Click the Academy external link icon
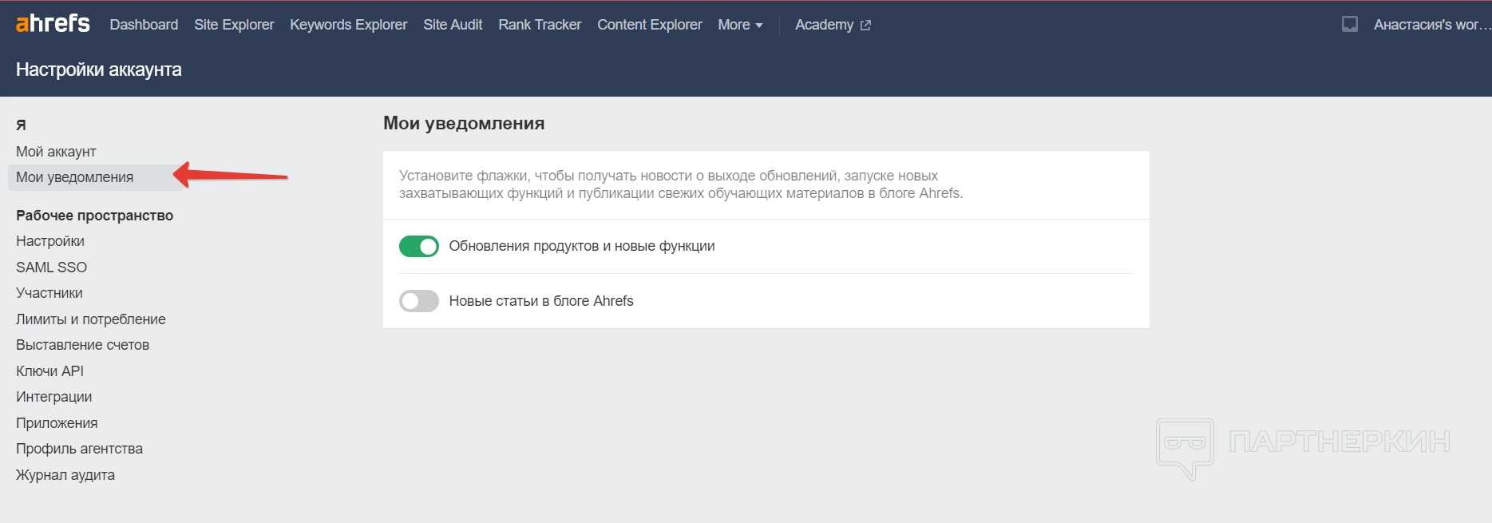This screenshot has height=523, width=1492. pyautogui.click(x=865, y=26)
